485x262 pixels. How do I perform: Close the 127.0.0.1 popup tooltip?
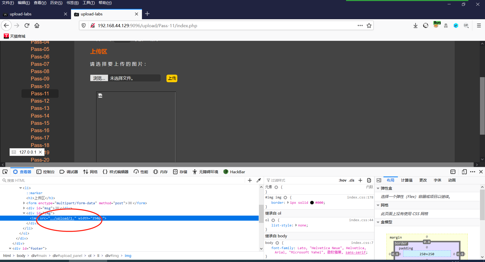click(40, 152)
